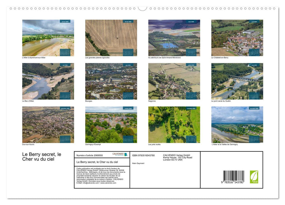Click the ISBN barcode
The height and width of the screenshot is (205, 285).
(233, 177)
